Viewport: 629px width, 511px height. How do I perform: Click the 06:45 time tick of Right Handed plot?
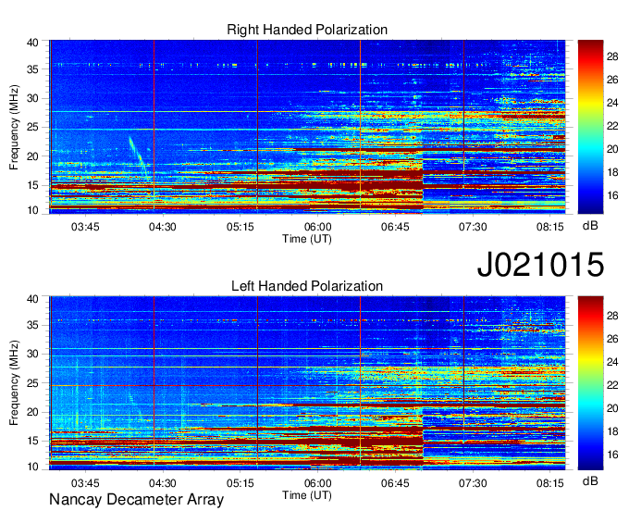click(x=395, y=227)
